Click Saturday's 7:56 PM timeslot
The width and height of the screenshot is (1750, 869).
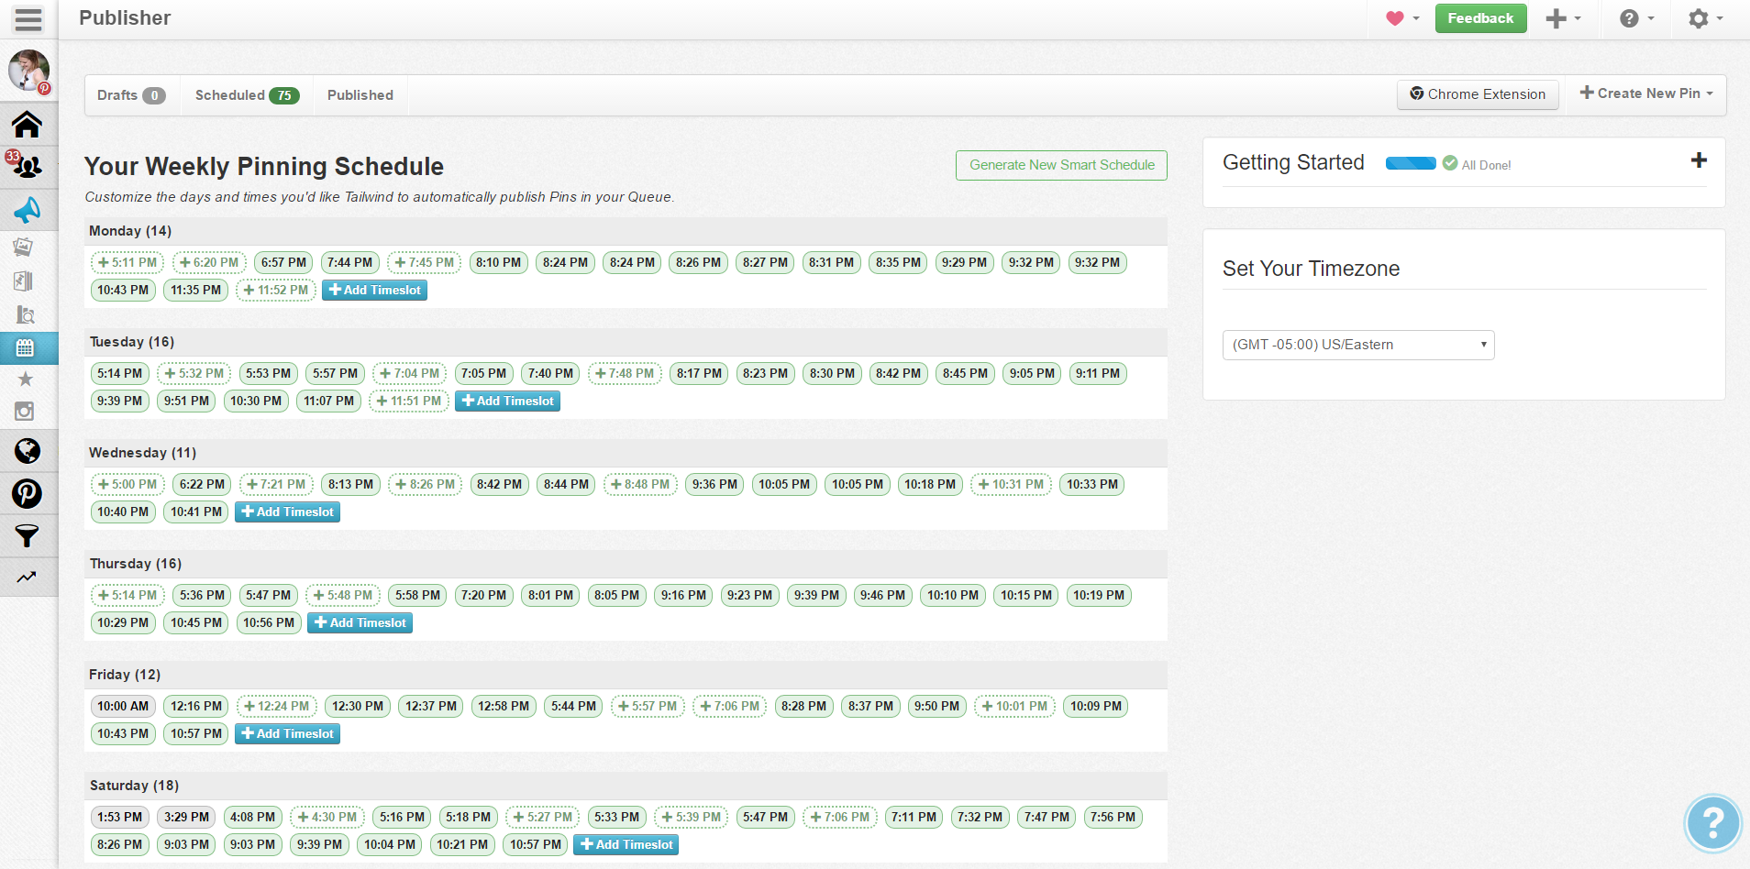(x=1113, y=817)
